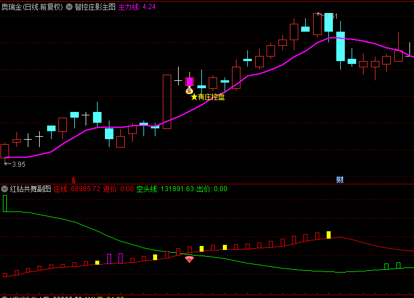Select the tall green hollow bar in sub-chart
This screenshot has width=414, height=298.
pyautogui.click(x=5, y=204)
